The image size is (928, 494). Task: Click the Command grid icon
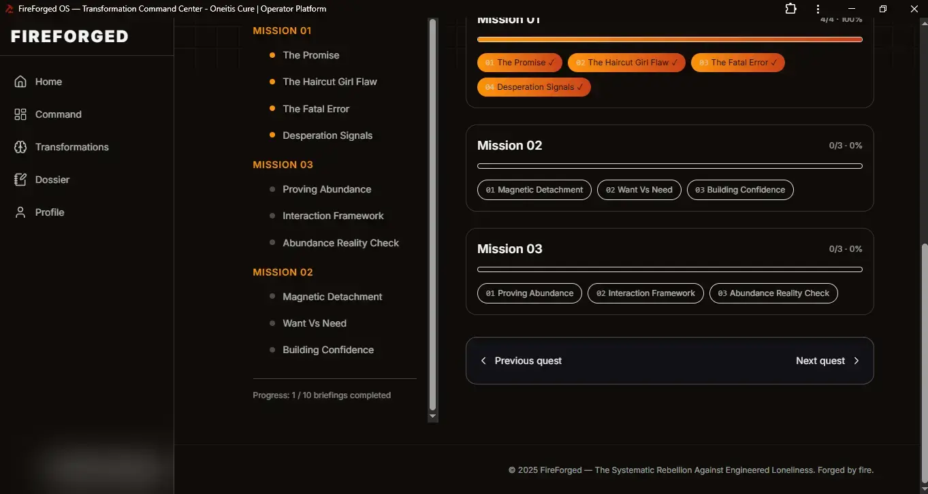20,114
